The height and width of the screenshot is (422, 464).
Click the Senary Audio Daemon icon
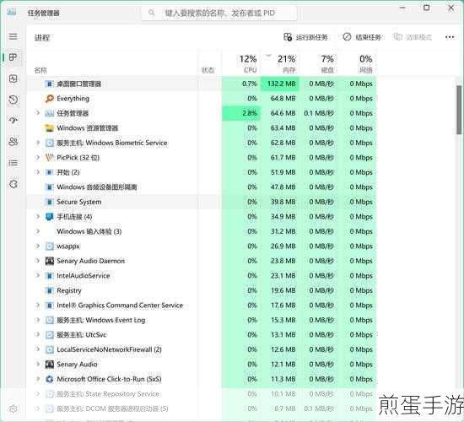[49, 261]
